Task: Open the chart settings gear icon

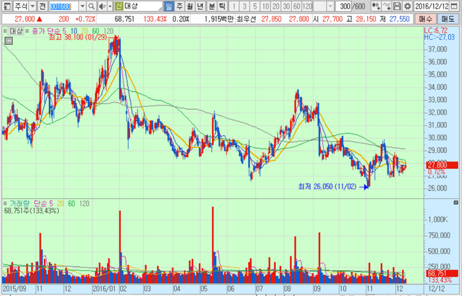Action: click(x=407, y=6)
